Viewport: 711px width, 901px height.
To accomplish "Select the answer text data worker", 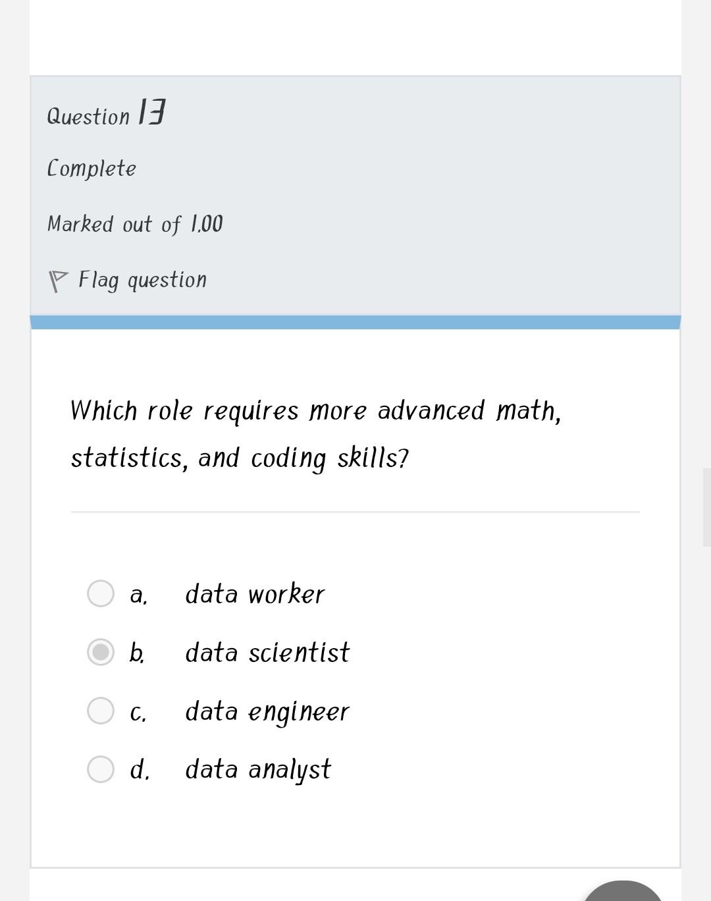I will (255, 593).
